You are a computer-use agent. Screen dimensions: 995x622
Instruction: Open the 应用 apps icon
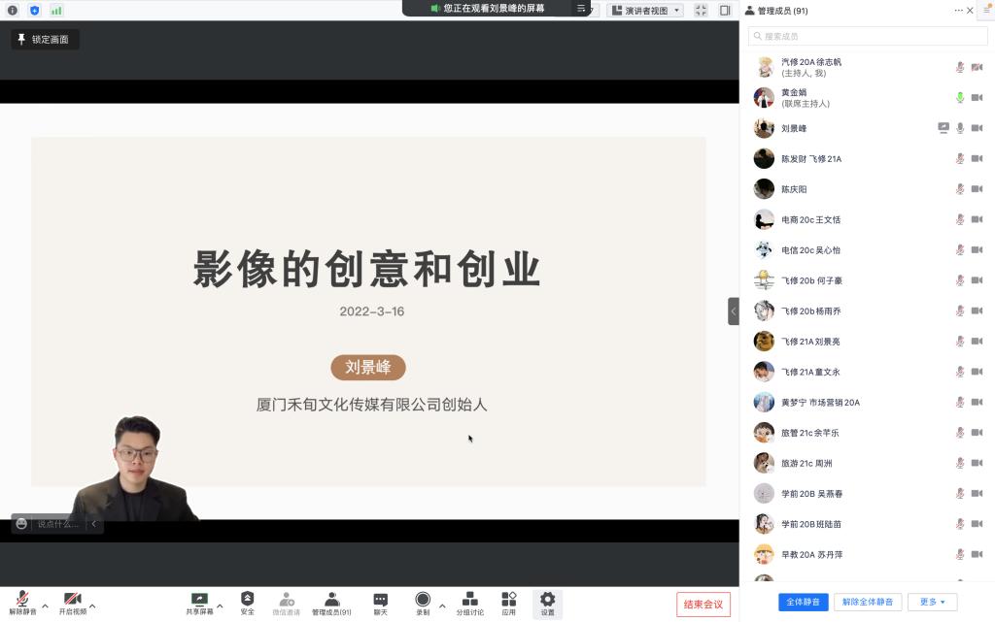[509, 603]
